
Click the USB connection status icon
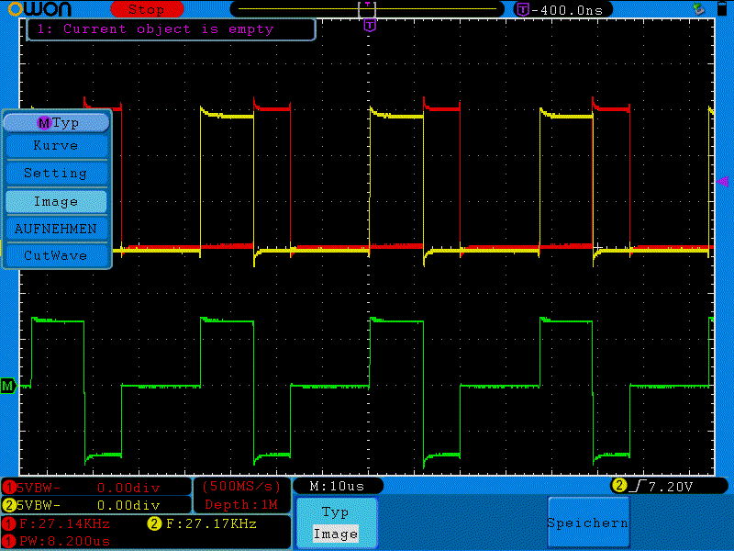pos(699,9)
